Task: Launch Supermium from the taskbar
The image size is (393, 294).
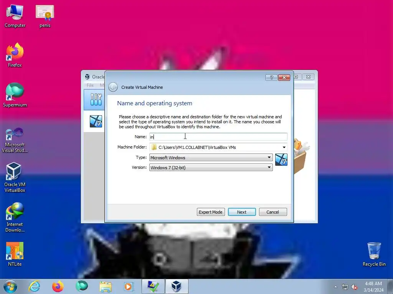Action: pos(81,286)
